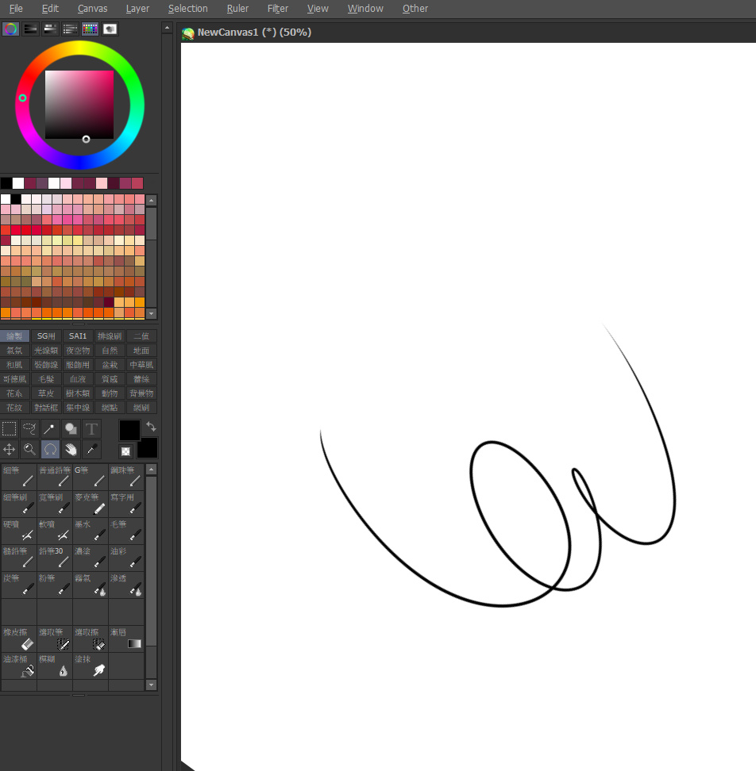This screenshot has height=771, width=756.
Task: Select the text tool (T icon)
Action: [91, 429]
